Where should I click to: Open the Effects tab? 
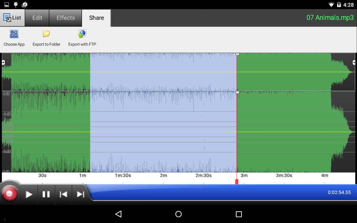pyautogui.click(x=65, y=18)
